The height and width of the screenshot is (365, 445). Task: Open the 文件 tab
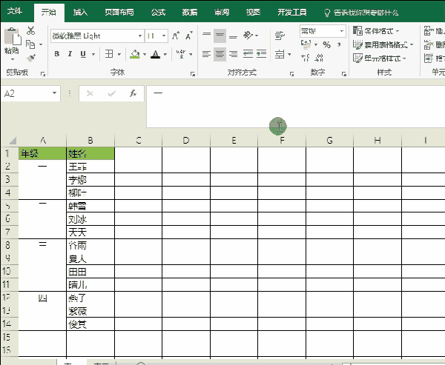pos(15,11)
